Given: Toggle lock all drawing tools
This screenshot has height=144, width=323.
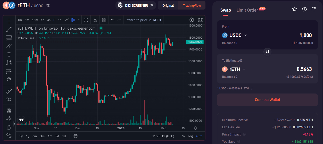Looking at the screenshot, I should [9, 127].
